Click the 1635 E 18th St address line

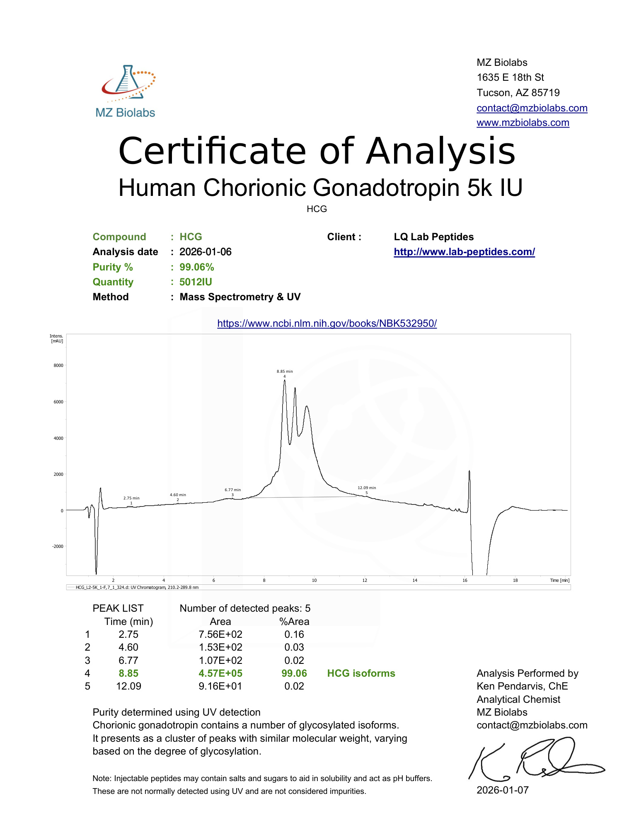click(x=510, y=77)
